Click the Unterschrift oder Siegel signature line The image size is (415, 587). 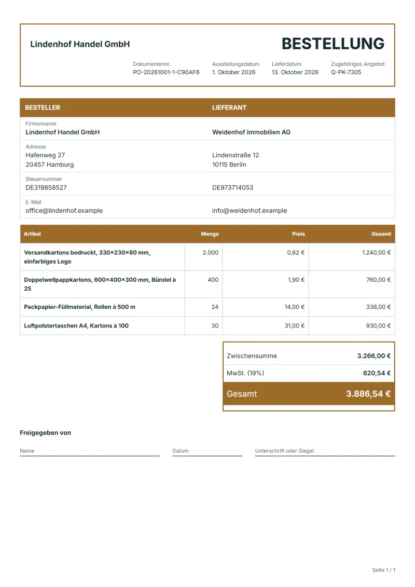(x=325, y=452)
